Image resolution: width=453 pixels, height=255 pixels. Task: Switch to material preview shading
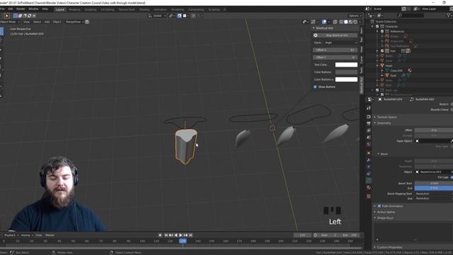click(350, 22)
